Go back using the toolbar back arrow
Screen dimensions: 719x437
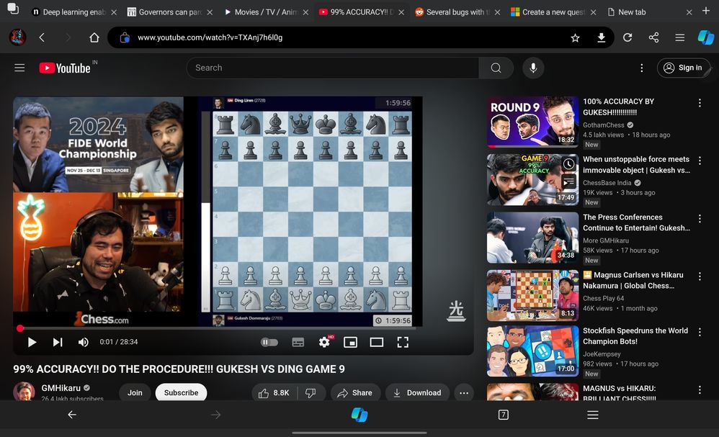43,37
